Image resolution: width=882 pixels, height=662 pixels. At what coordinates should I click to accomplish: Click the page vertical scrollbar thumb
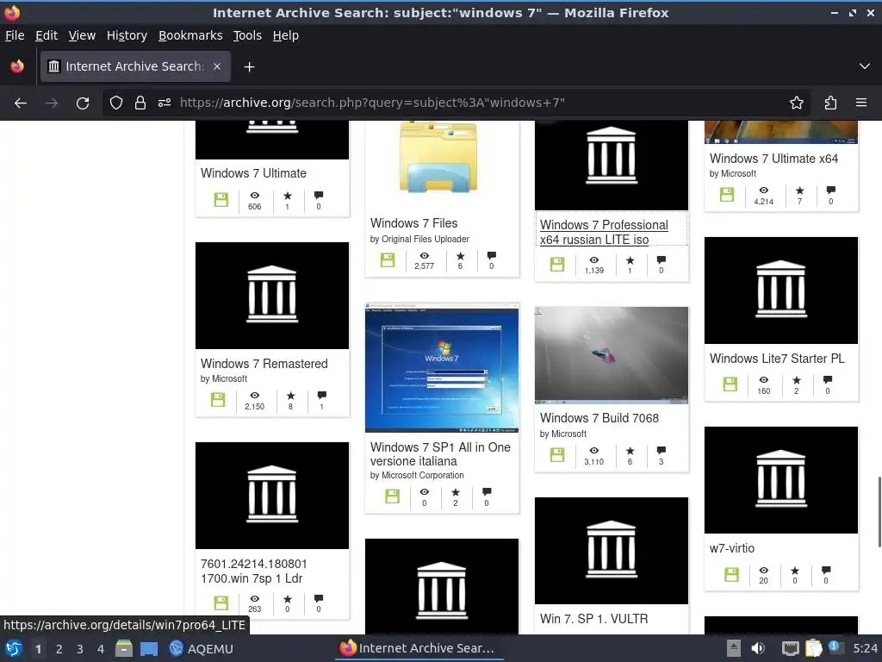click(x=879, y=511)
